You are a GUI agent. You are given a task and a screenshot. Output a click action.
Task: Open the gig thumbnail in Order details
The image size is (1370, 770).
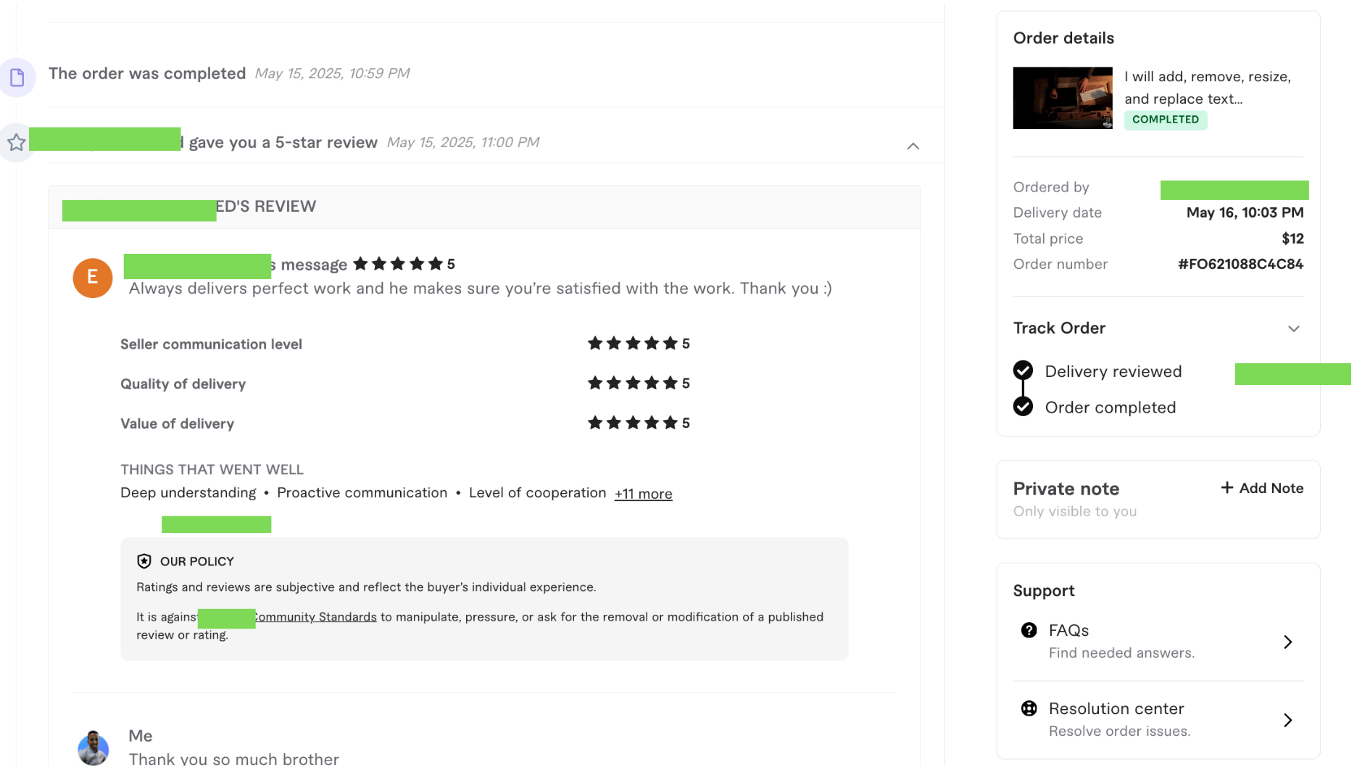[x=1062, y=98]
